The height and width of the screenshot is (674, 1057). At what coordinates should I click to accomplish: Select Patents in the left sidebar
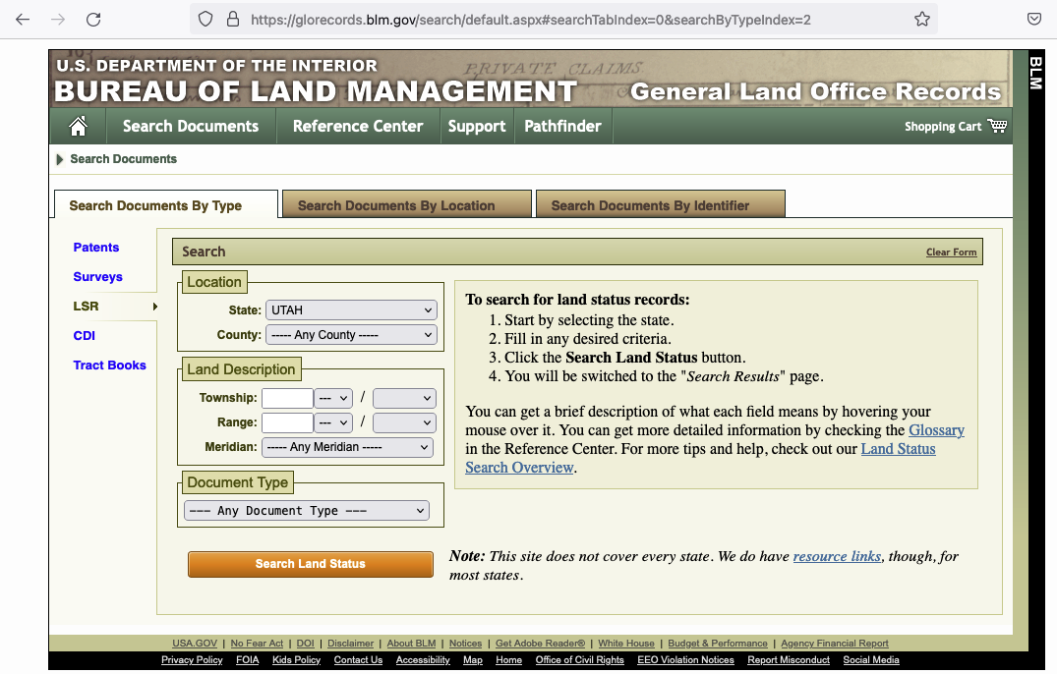click(96, 248)
